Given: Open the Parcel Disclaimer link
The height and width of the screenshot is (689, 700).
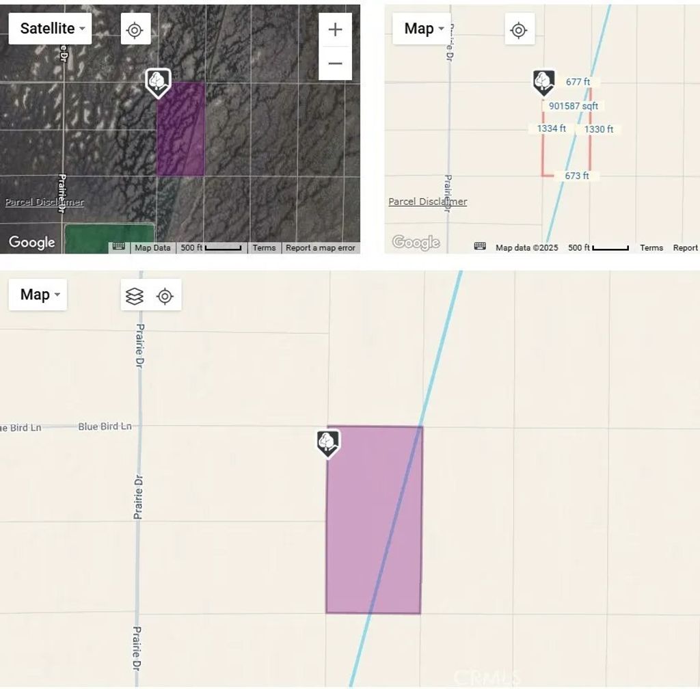Looking at the screenshot, I should pyautogui.click(x=43, y=202).
